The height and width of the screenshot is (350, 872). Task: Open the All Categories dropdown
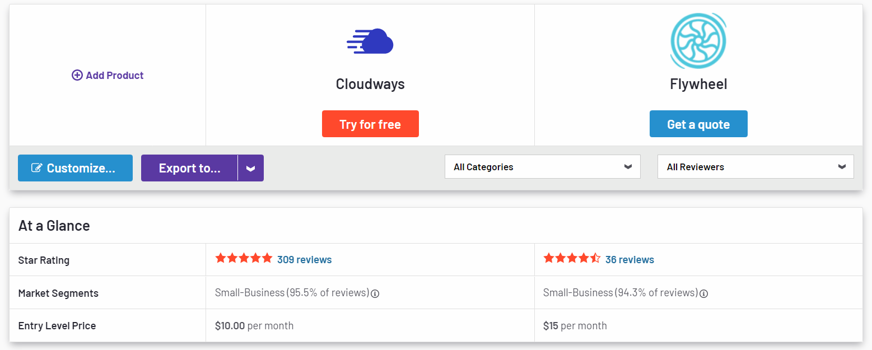543,167
